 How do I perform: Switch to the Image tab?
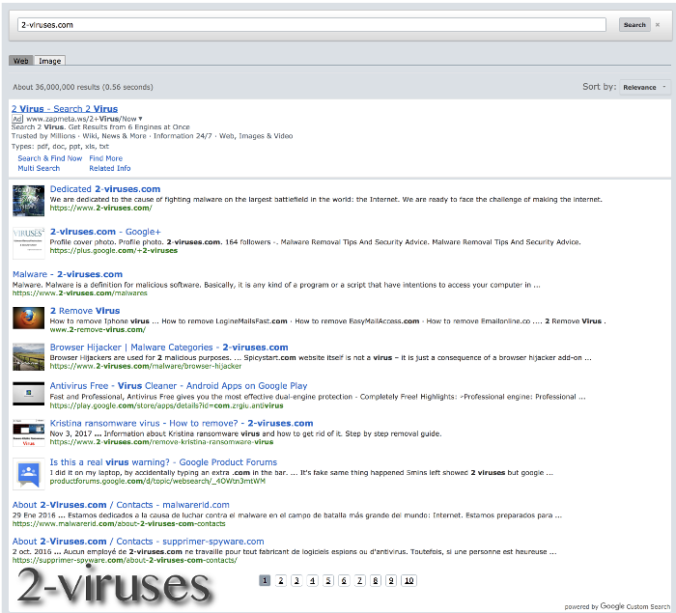[49, 61]
